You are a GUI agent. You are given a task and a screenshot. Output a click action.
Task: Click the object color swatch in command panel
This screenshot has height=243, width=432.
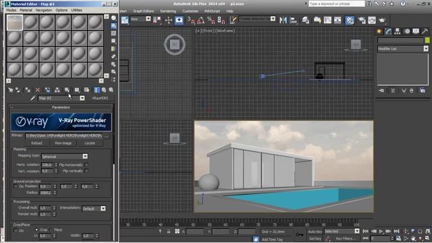coord(427,40)
